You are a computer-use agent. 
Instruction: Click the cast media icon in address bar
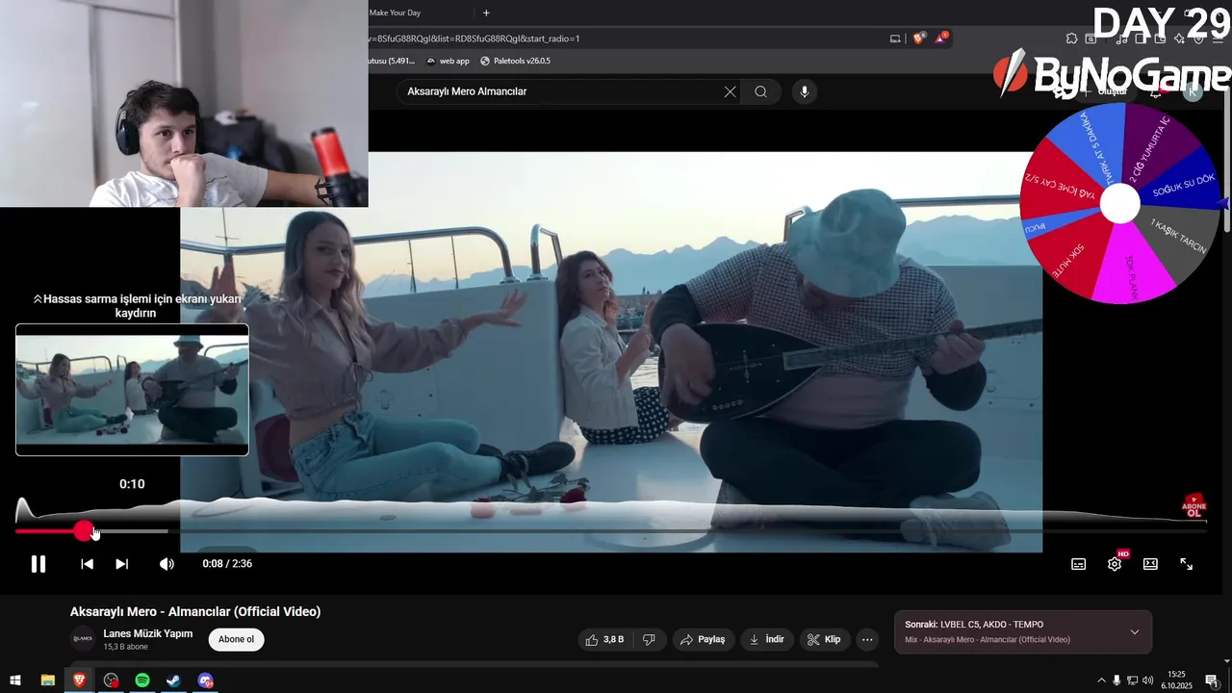point(895,38)
